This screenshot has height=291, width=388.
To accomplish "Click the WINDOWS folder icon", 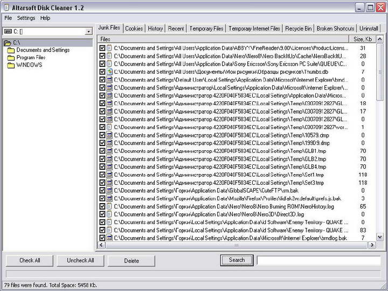I will (x=11, y=65).
